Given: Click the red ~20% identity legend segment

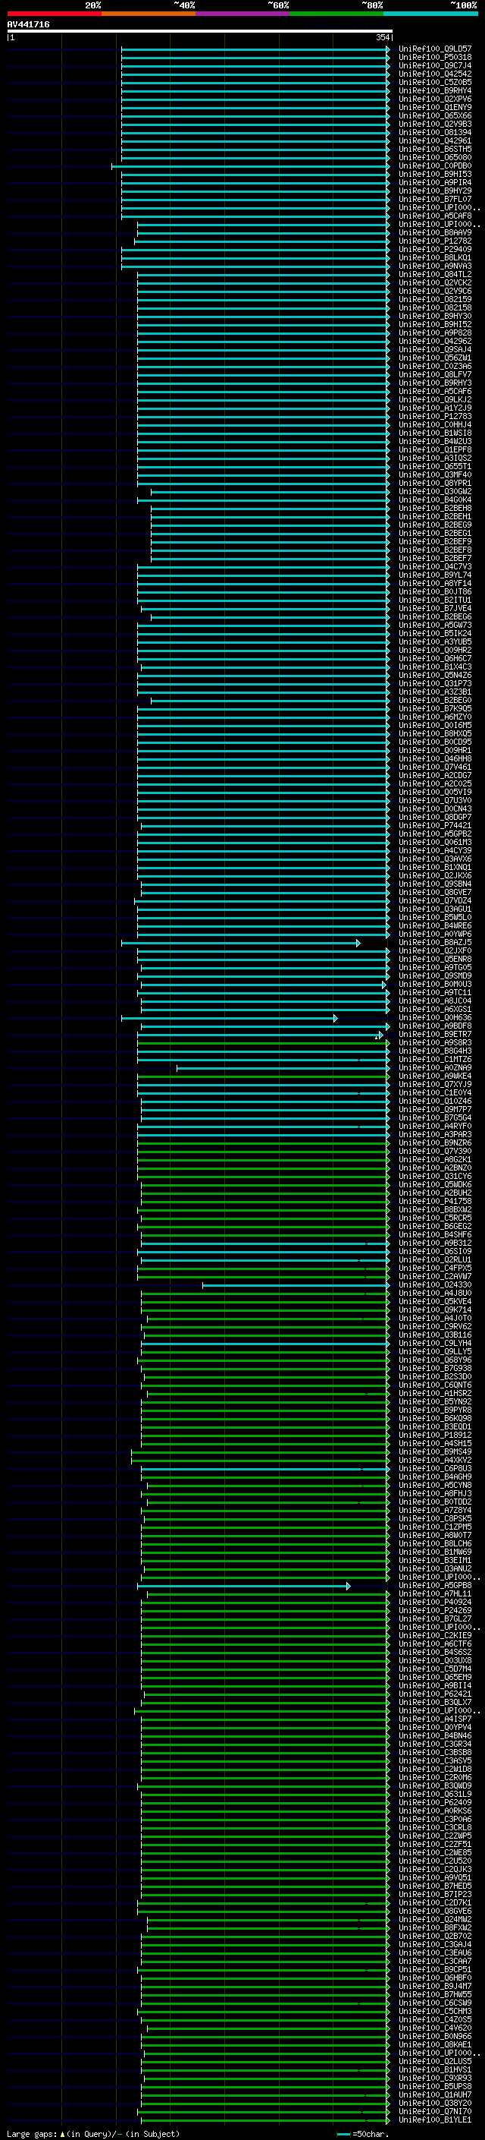Looking at the screenshot, I should click(54, 14).
